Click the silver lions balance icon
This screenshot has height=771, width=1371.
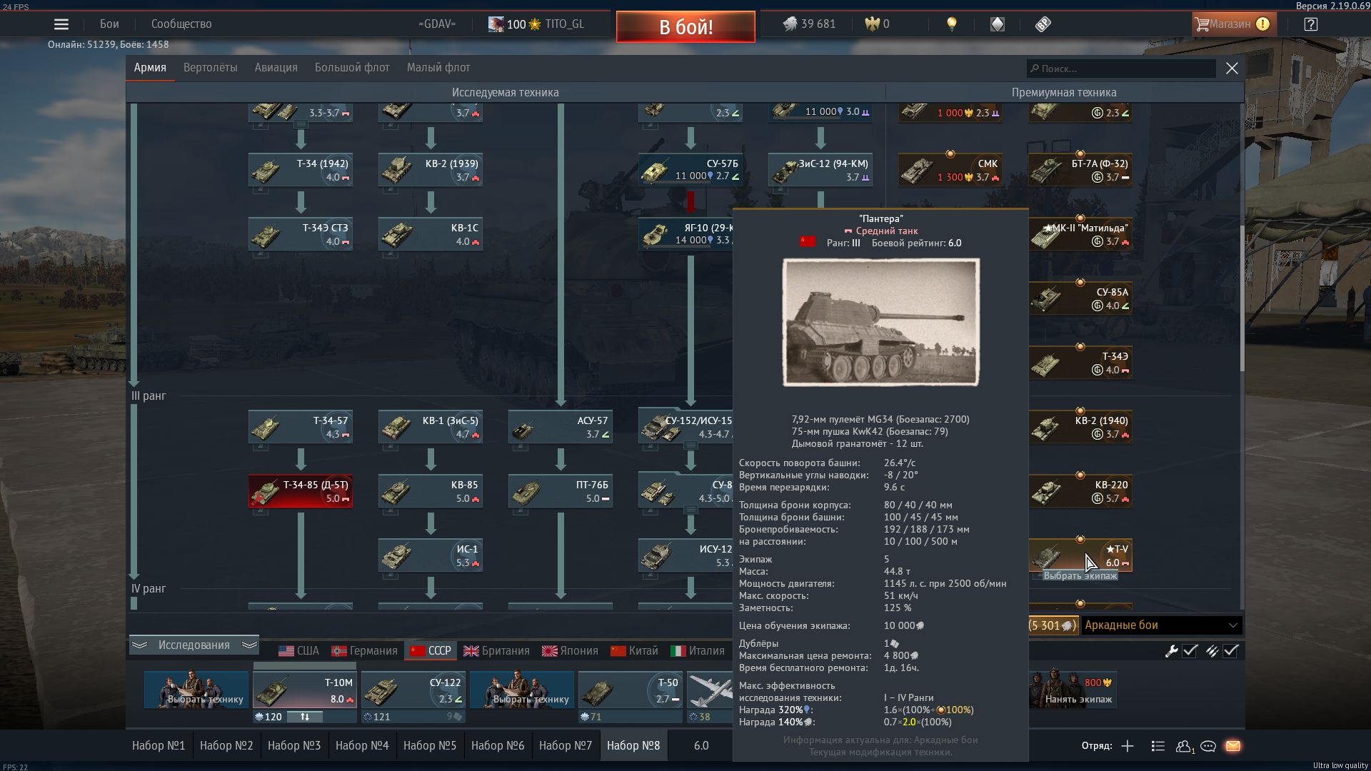(x=790, y=24)
